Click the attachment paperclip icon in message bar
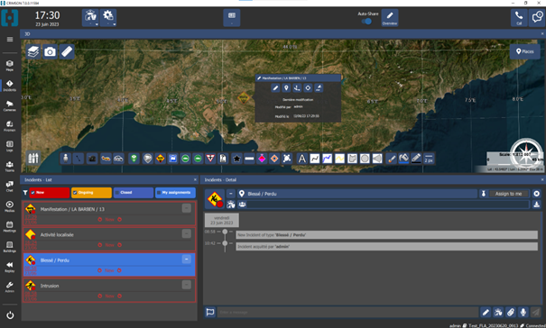Viewport: 546px width, 328px height. (511, 312)
